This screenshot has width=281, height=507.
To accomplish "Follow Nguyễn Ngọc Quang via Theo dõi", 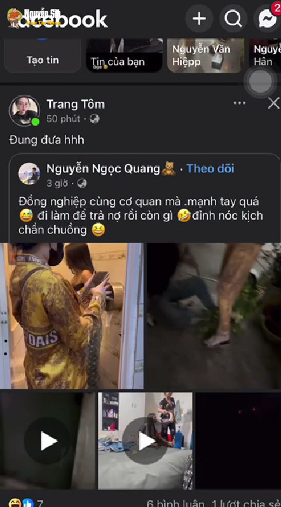I will tap(210, 169).
